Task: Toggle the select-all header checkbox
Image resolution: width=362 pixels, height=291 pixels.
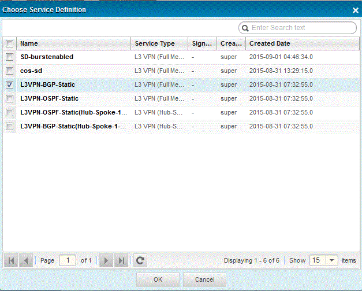Action: (x=9, y=43)
